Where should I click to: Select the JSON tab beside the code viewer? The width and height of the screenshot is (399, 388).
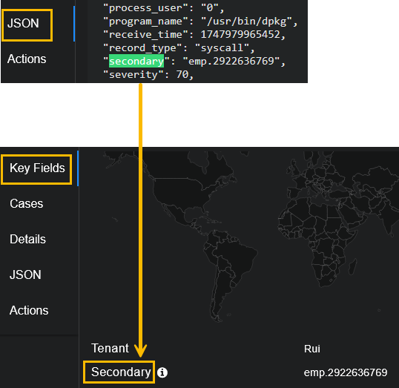pos(23,24)
